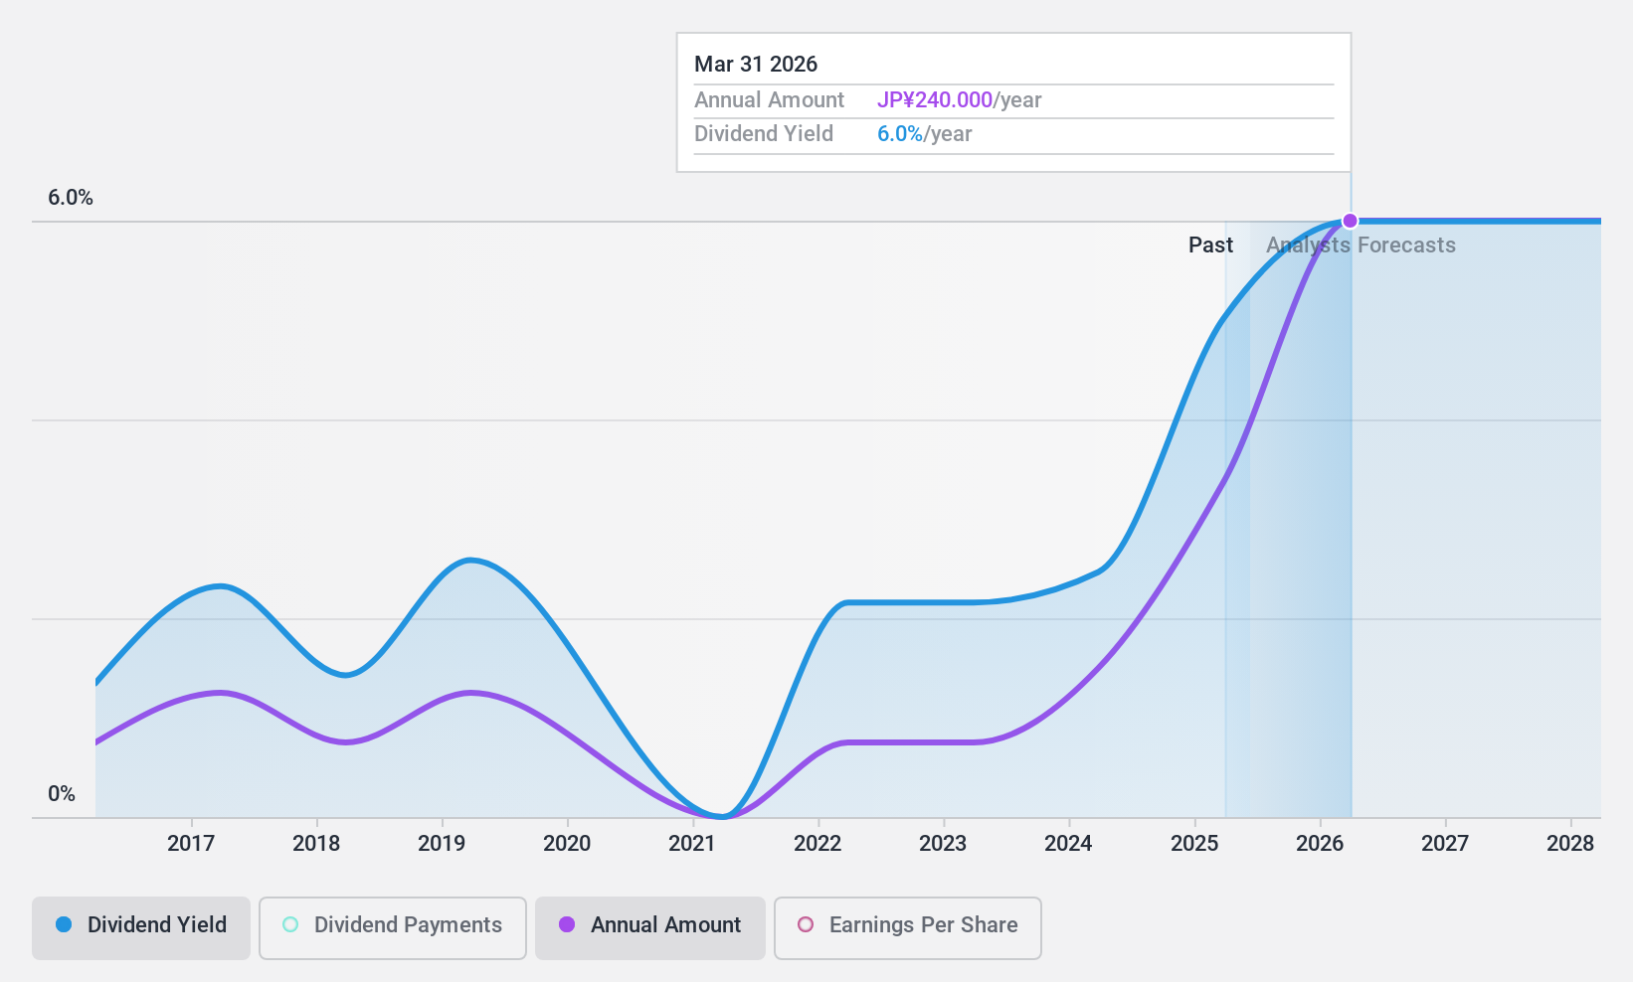Screen dimensions: 1633x982
Task: Enable the Earnings Per Share series
Action: (x=908, y=928)
